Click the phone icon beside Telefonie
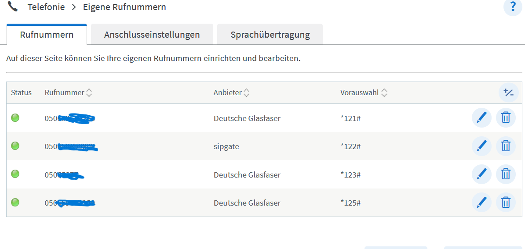The width and height of the screenshot is (525, 249). 13,7
